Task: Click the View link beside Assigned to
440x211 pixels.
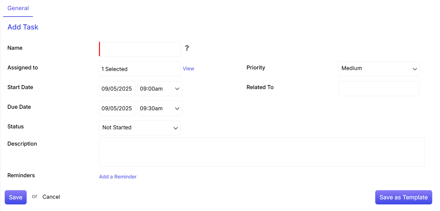Action: [188, 69]
